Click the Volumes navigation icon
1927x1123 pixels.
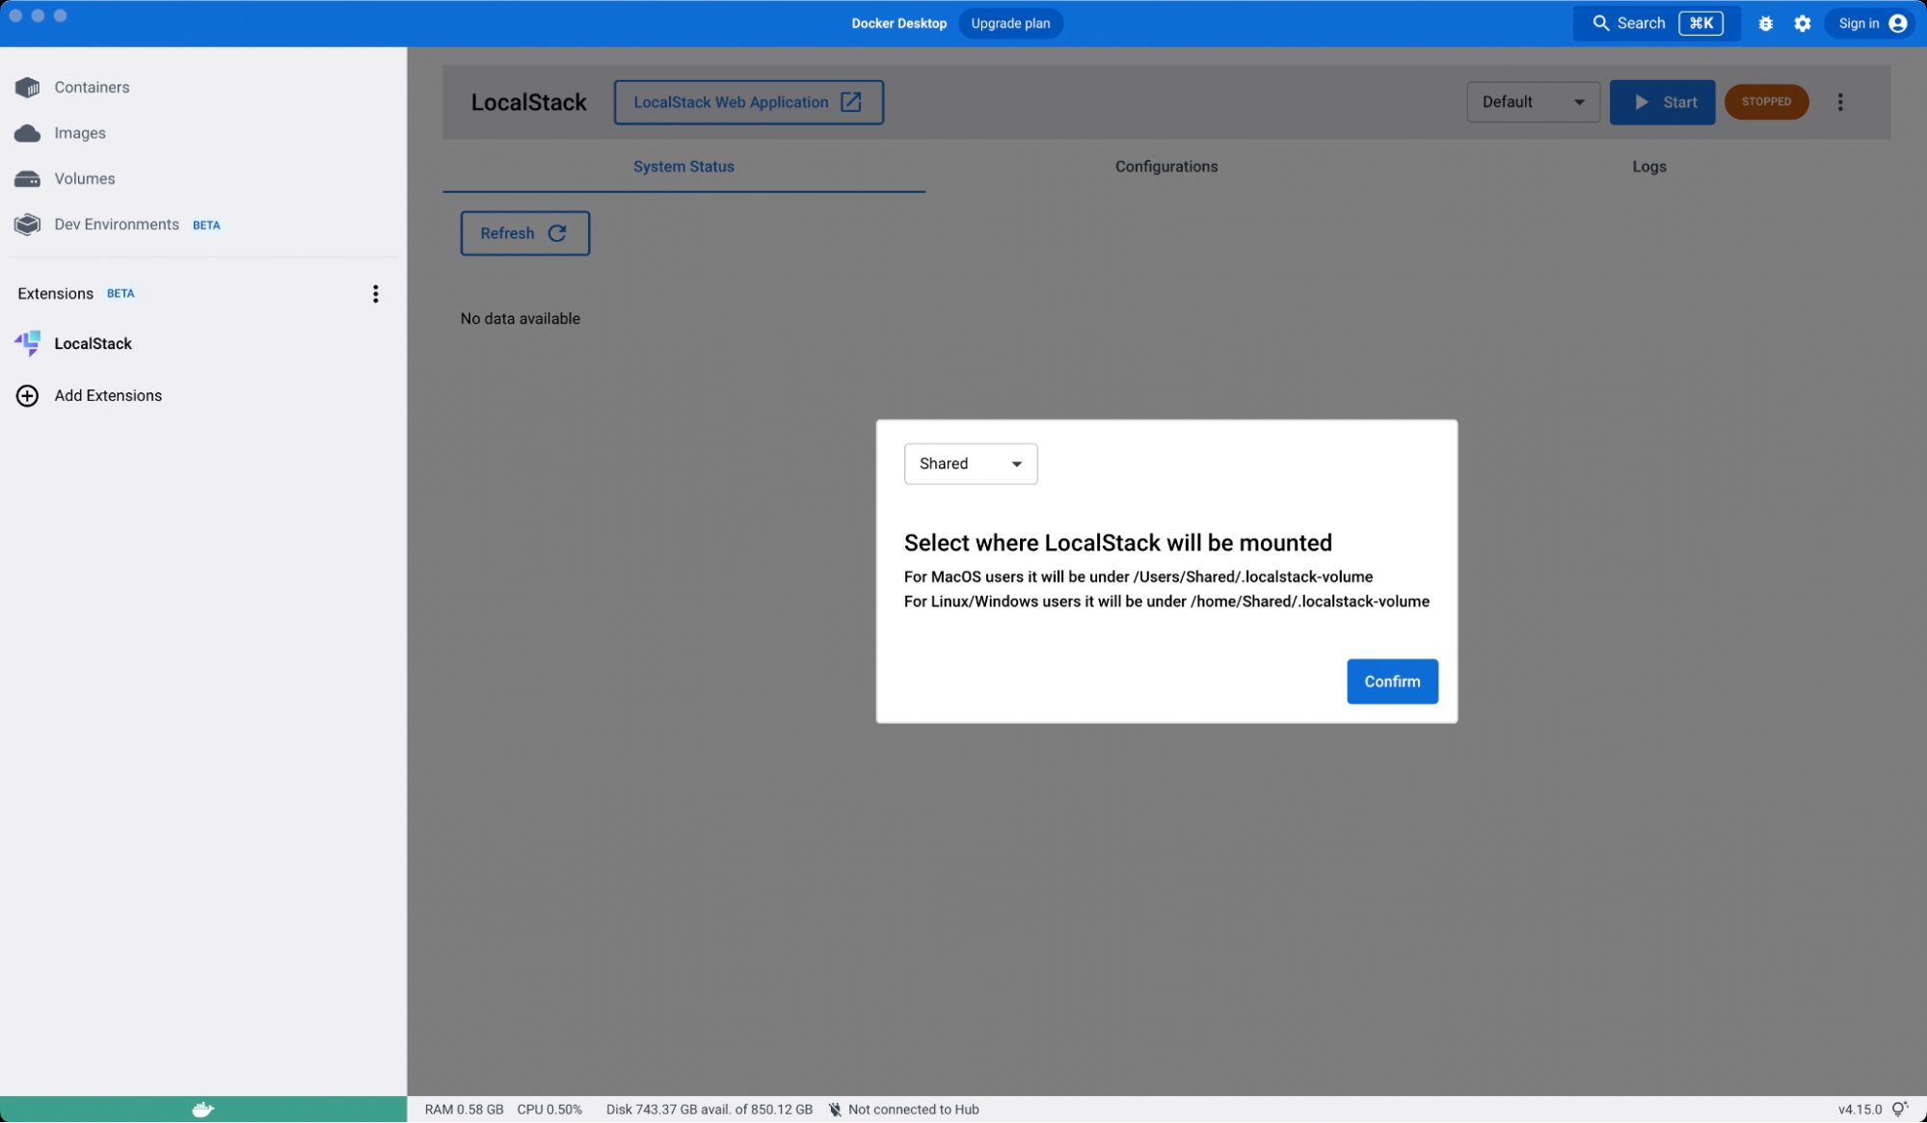tap(29, 177)
